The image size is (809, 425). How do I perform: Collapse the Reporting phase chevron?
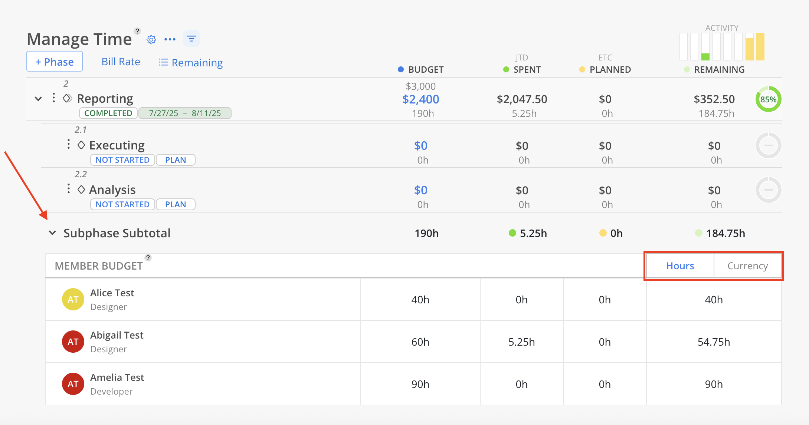click(38, 99)
